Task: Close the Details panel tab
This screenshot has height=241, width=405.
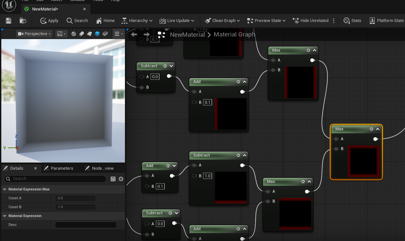Action: click(36, 168)
